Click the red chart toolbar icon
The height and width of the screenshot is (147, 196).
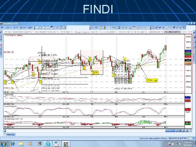(93, 27)
